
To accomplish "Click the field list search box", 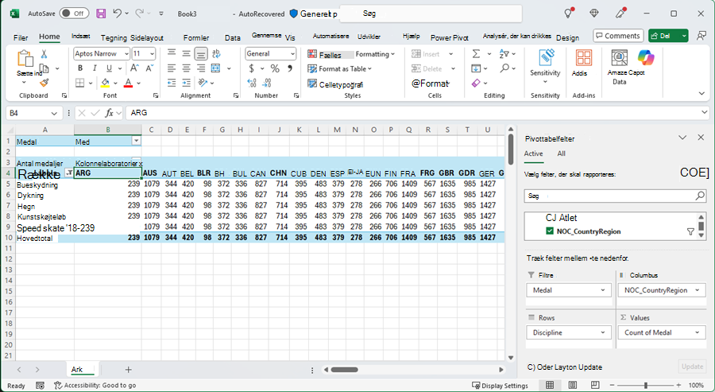I will [x=615, y=196].
